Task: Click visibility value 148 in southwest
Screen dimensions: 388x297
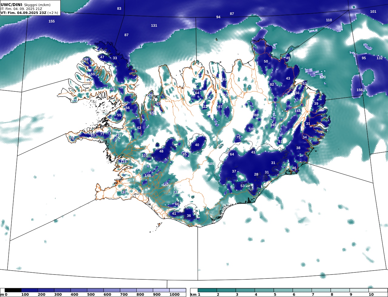Action: tap(148, 176)
